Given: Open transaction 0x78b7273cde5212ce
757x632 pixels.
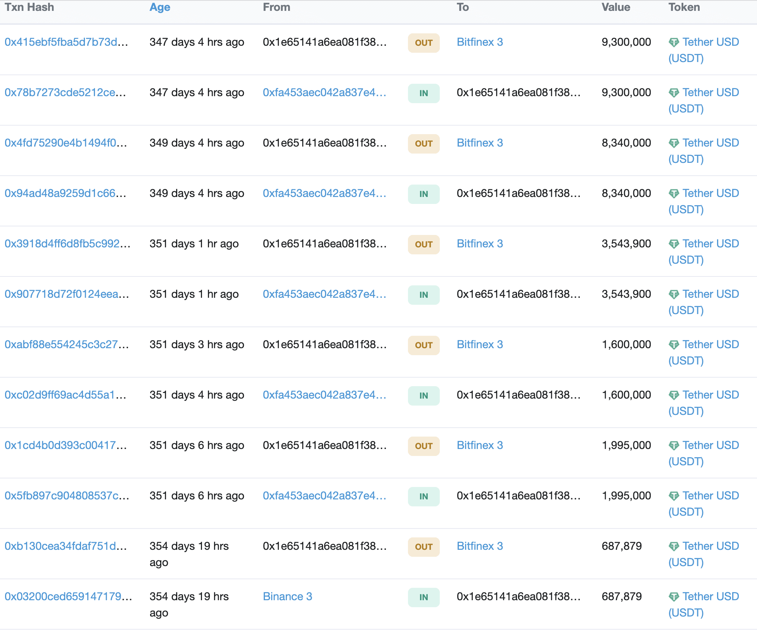Looking at the screenshot, I should [x=65, y=92].
